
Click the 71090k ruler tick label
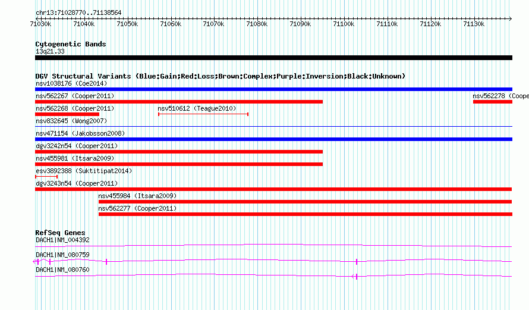[300, 24]
